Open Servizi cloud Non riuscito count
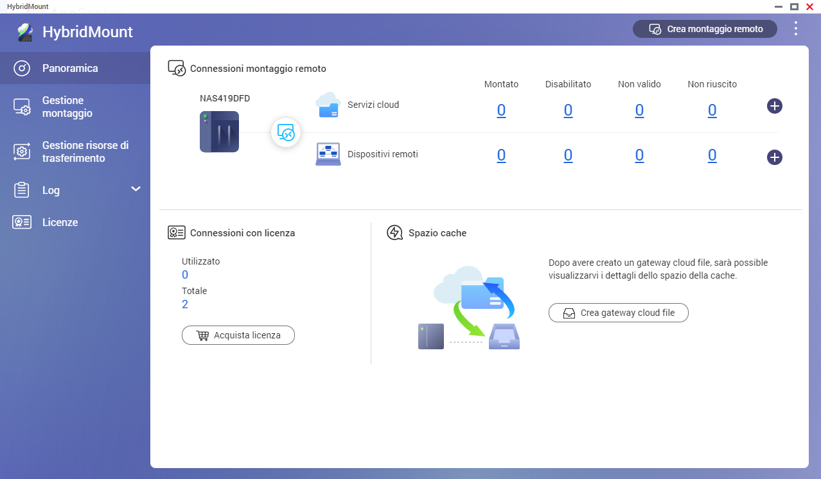Viewport: 821px width, 479px height. [712, 110]
